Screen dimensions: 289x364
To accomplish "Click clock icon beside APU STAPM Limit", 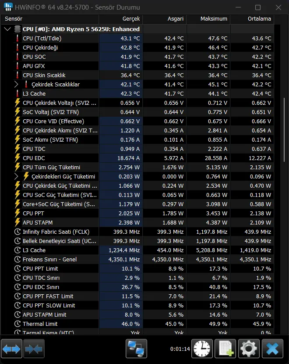I will click(18, 314).
